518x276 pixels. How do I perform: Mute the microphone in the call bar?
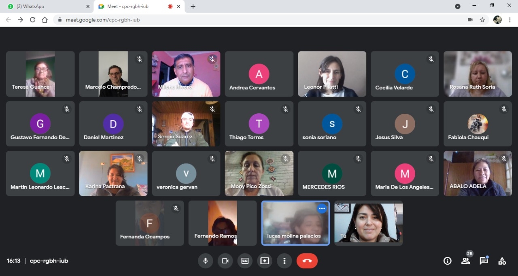click(205, 261)
